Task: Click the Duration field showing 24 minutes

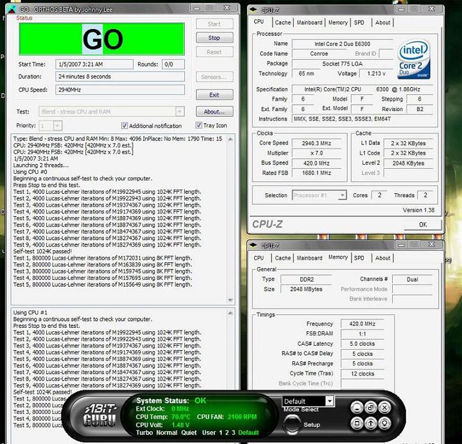Action: click(120, 76)
